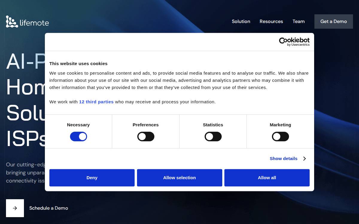This screenshot has width=359, height=224.
Task: Open the Solution menu item
Action: (241, 22)
